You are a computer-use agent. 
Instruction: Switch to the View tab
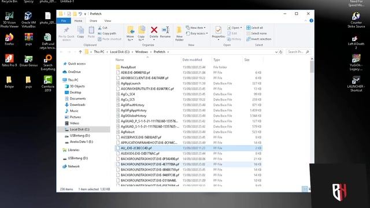click(x=108, y=21)
